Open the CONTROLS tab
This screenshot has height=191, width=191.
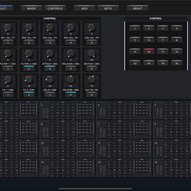click(55, 8)
